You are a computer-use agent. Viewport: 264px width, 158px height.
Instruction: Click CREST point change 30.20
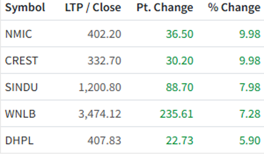[x=180, y=61]
